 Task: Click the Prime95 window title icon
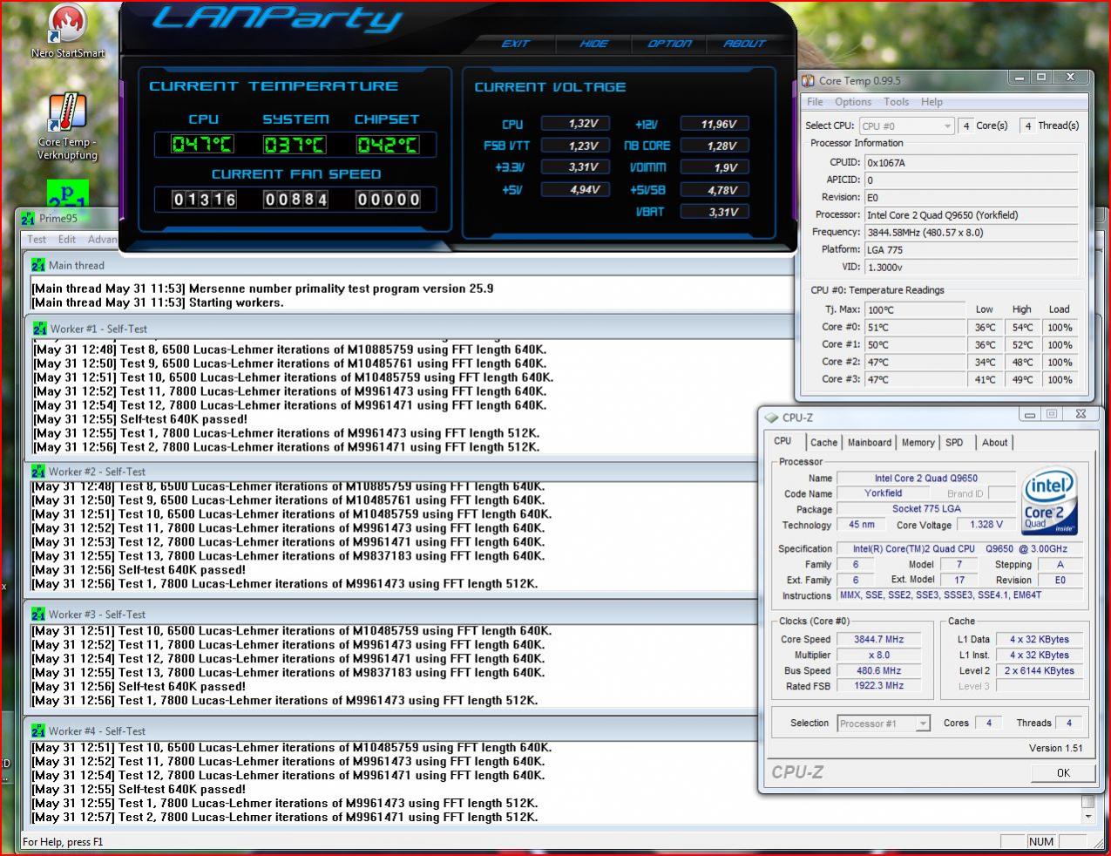[x=30, y=218]
